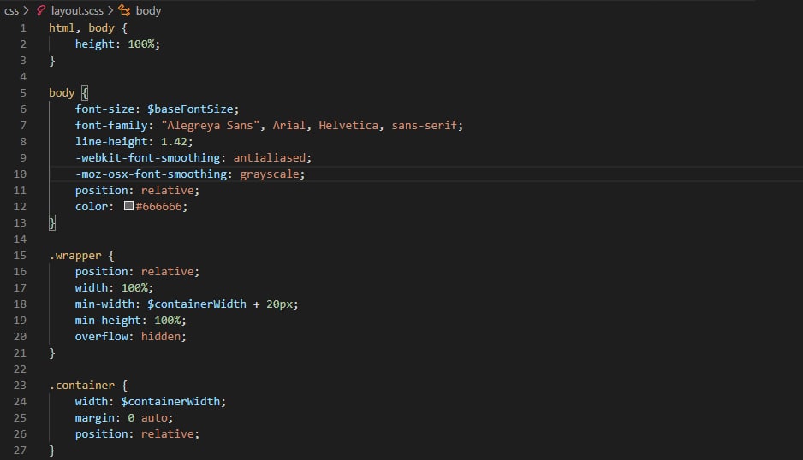This screenshot has height=460, width=803.
Task: Click the body symbol icon in breadcrumb
Action: (124, 11)
